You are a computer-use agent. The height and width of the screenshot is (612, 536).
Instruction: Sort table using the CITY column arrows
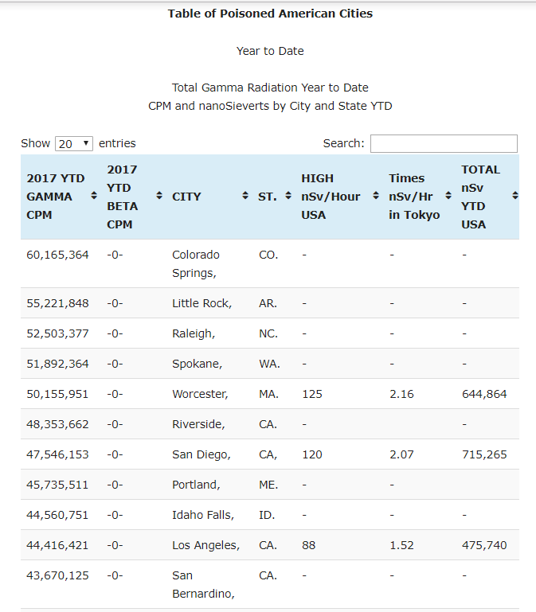point(245,197)
